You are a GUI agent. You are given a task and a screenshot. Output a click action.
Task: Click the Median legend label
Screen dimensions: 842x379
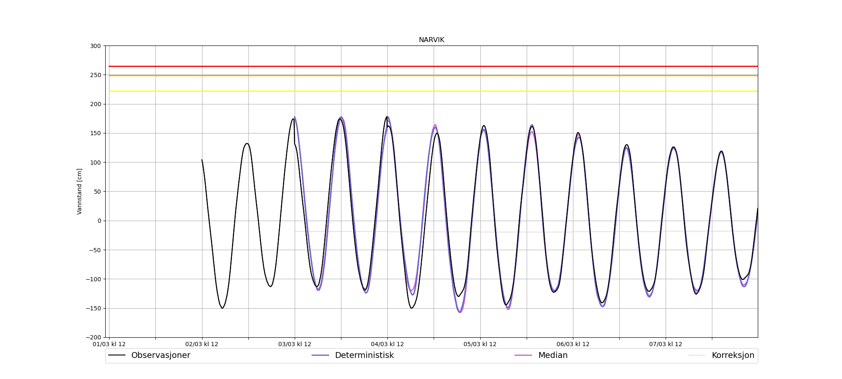552,355
